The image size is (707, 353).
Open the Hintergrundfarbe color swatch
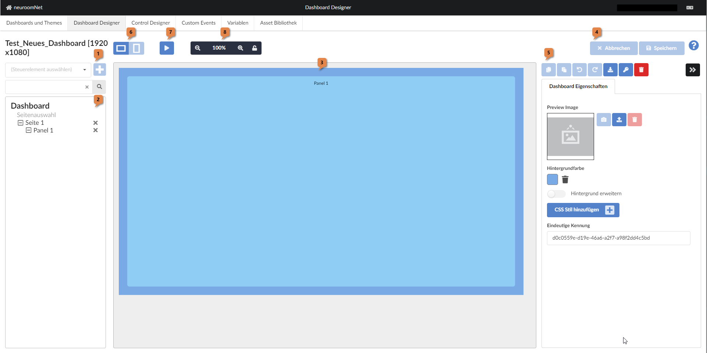(x=552, y=179)
